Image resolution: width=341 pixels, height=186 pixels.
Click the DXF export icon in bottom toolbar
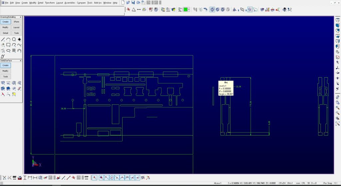pyautogui.click(x=15, y=178)
